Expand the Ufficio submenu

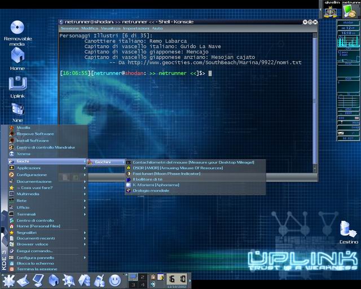point(47,207)
